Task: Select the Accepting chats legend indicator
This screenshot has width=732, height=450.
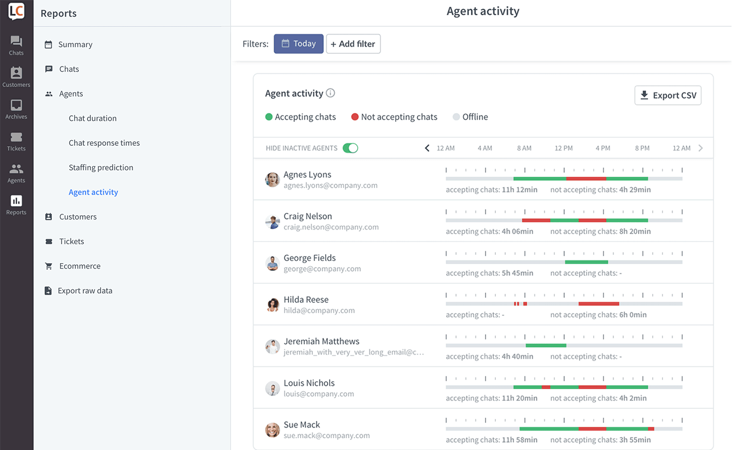Action: click(269, 117)
